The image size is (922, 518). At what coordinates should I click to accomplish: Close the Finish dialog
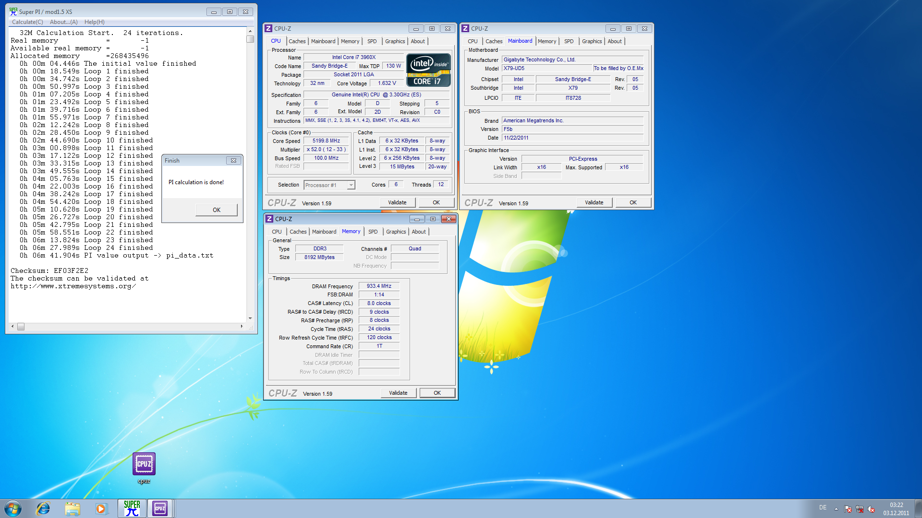click(x=233, y=161)
